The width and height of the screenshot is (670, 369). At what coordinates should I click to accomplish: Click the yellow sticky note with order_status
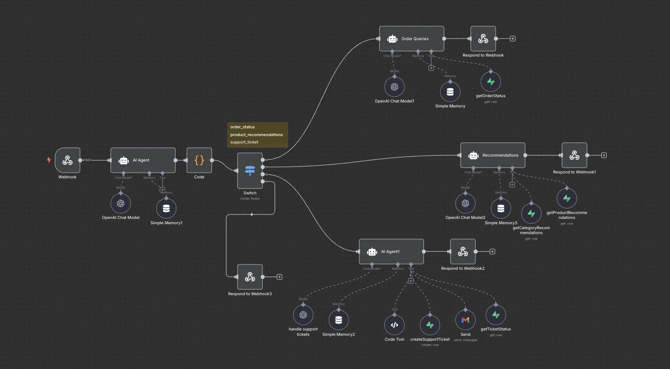(257, 134)
